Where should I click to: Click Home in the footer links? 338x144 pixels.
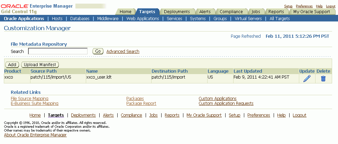click(x=35, y=115)
